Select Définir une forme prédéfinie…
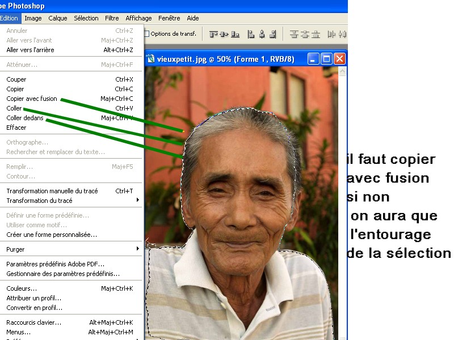 [72, 215]
